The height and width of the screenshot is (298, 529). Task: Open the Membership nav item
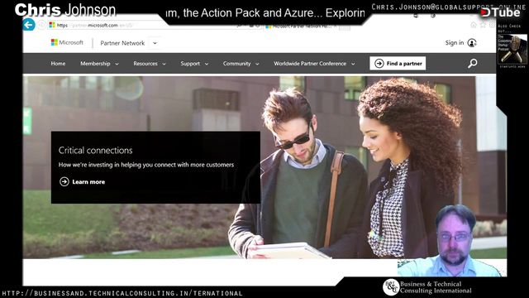click(x=95, y=64)
